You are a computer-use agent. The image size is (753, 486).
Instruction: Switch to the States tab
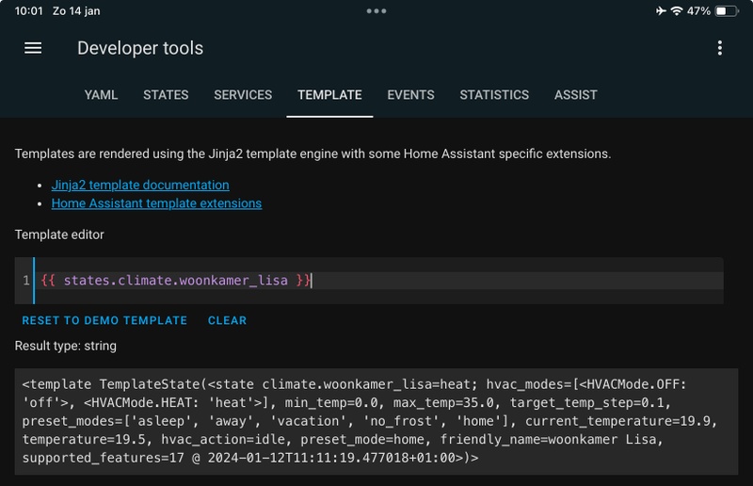coord(166,95)
